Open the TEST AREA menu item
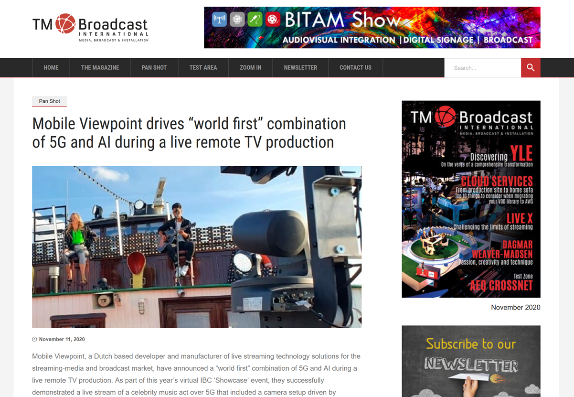This screenshot has height=397, width=574. pos(203,68)
